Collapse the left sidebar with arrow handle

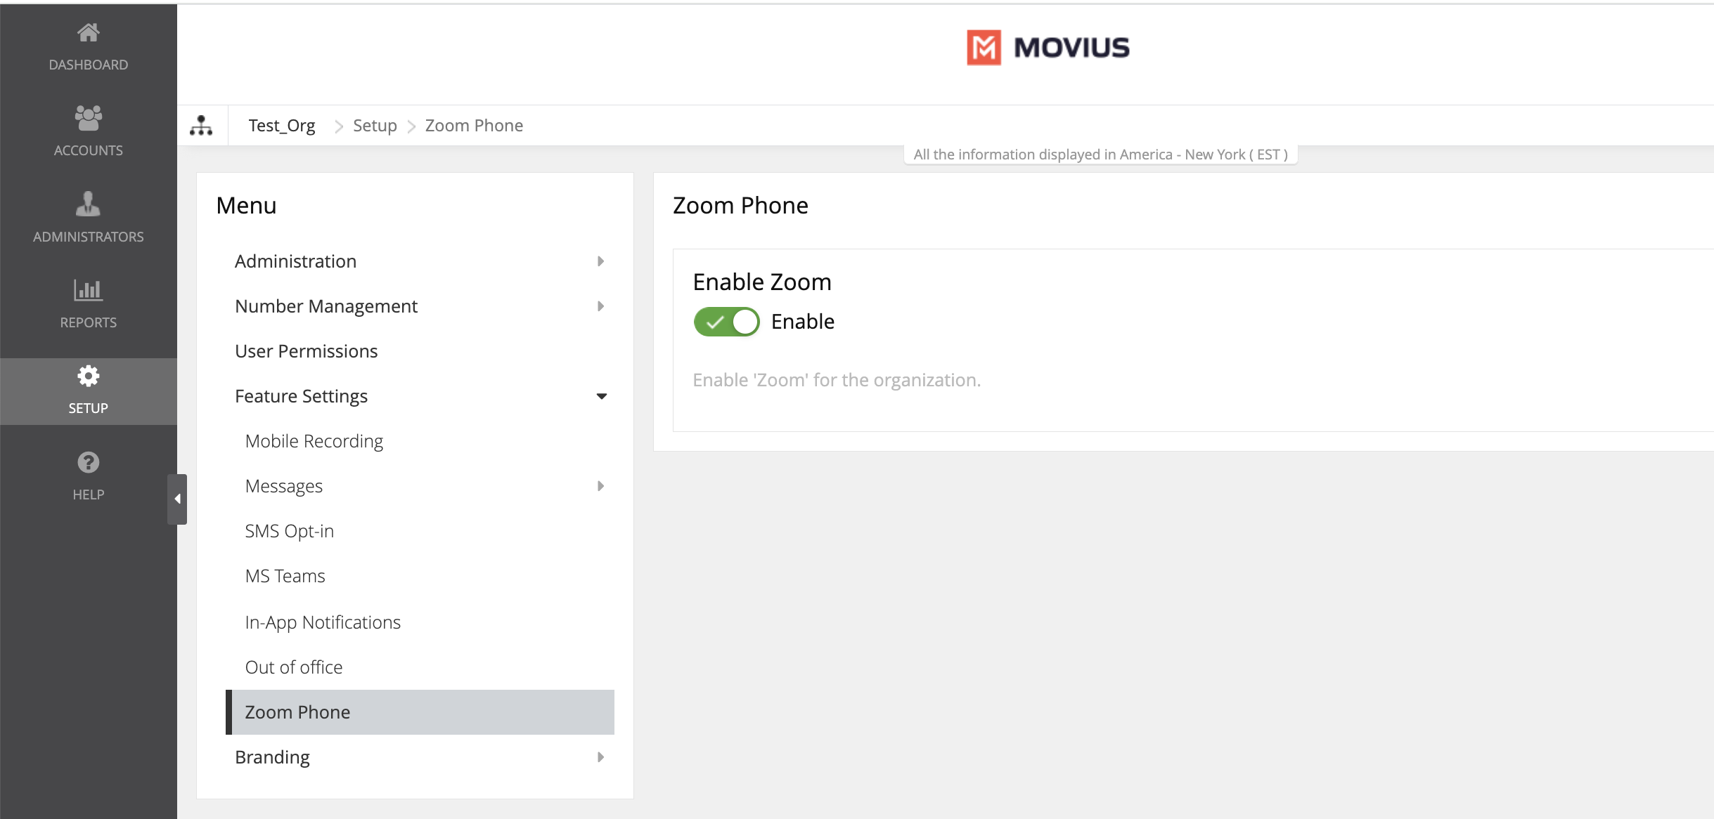[177, 499]
